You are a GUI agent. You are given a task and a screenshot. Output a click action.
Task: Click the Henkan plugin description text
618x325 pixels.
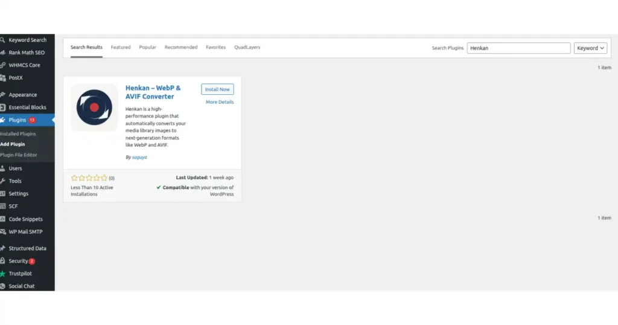pyautogui.click(x=156, y=127)
